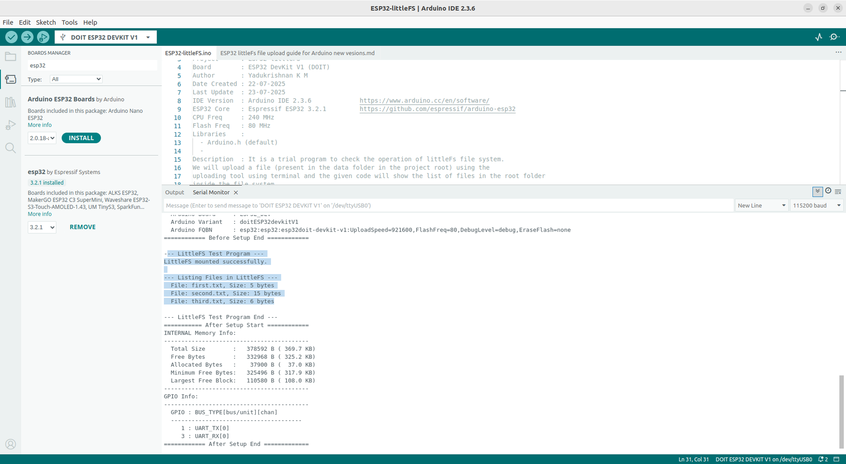Viewport: 846px width, 464px height.
Task: Open the espressif arduino-esp32 GitHub link
Action: pos(437,109)
